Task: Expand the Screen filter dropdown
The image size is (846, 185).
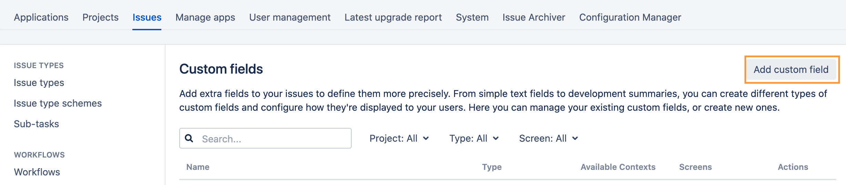Action: point(548,138)
